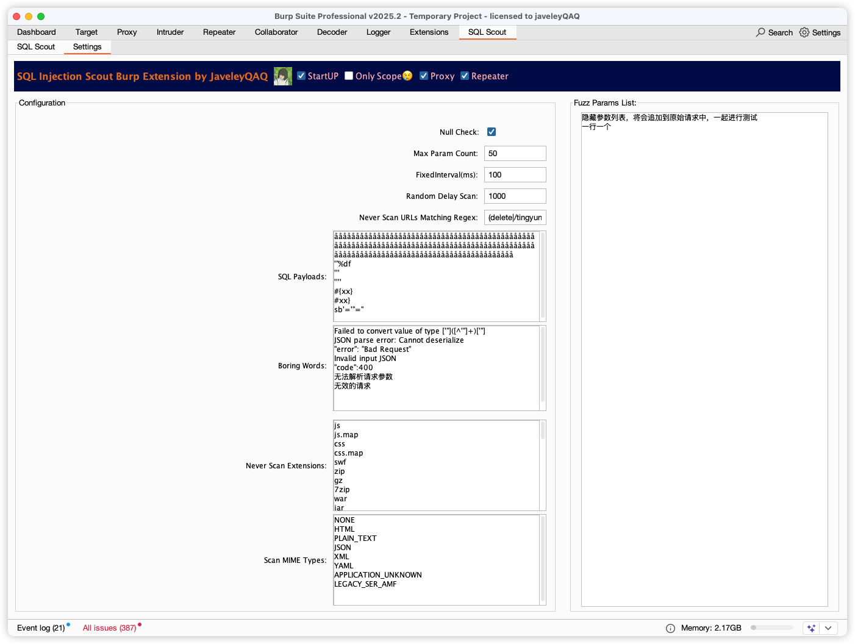Click the Scan MIME Types scrollbar
Viewport: 855px width, 644px height.
click(x=543, y=560)
